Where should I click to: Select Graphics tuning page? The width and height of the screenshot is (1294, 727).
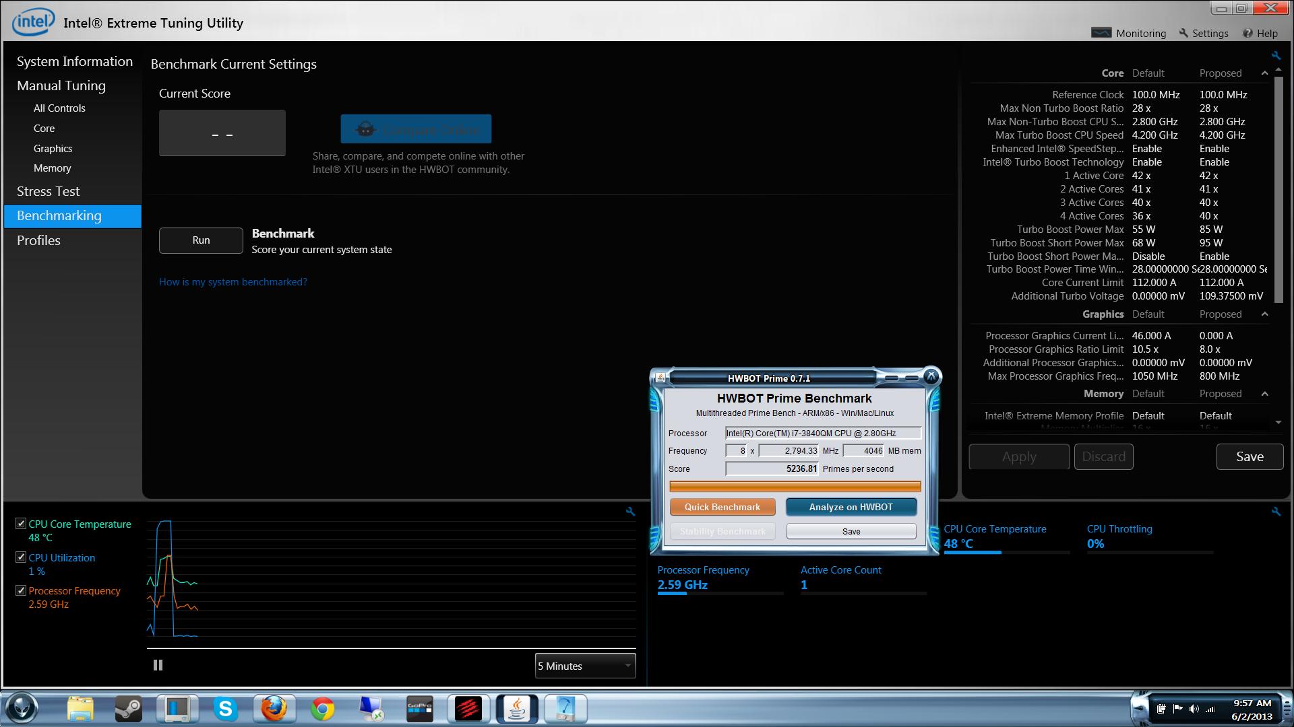pos(53,148)
